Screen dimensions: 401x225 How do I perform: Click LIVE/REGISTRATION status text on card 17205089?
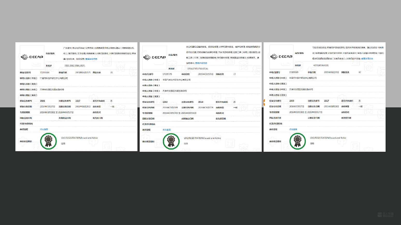[x=328, y=138]
